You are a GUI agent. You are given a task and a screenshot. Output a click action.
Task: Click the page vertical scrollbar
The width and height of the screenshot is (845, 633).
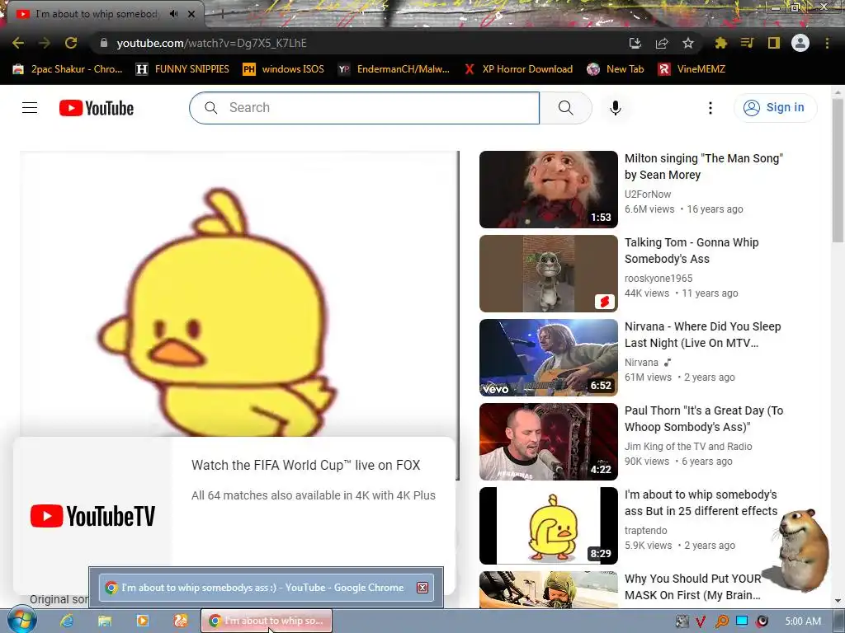(838, 170)
